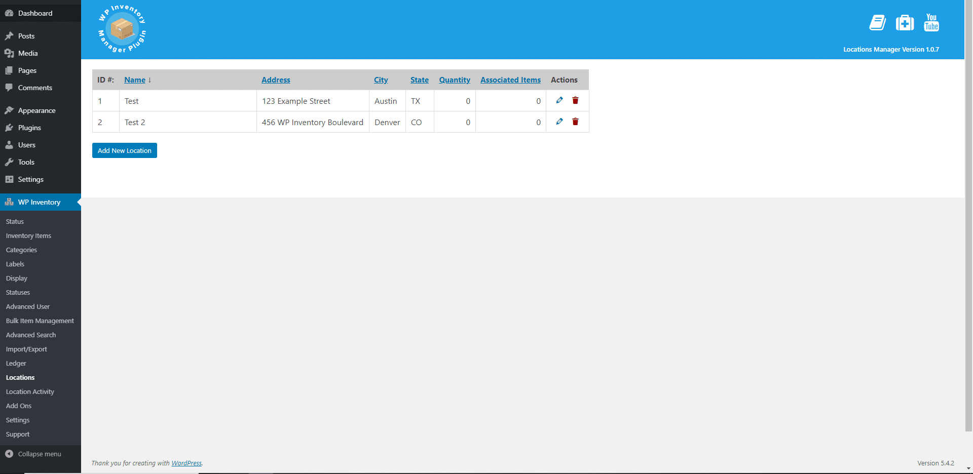
Task: Open Add Ons submenu item
Action: pyautogui.click(x=19, y=406)
